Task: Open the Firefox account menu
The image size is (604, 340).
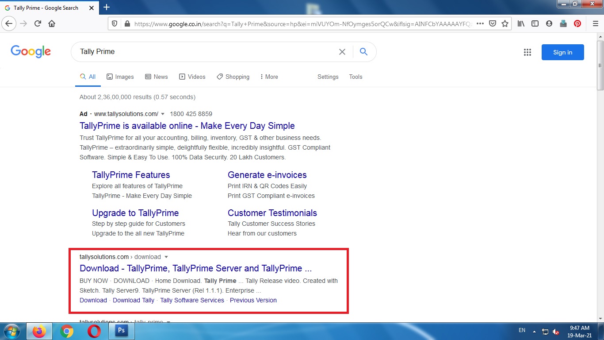Action: pyautogui.click(x=549, y=23)
